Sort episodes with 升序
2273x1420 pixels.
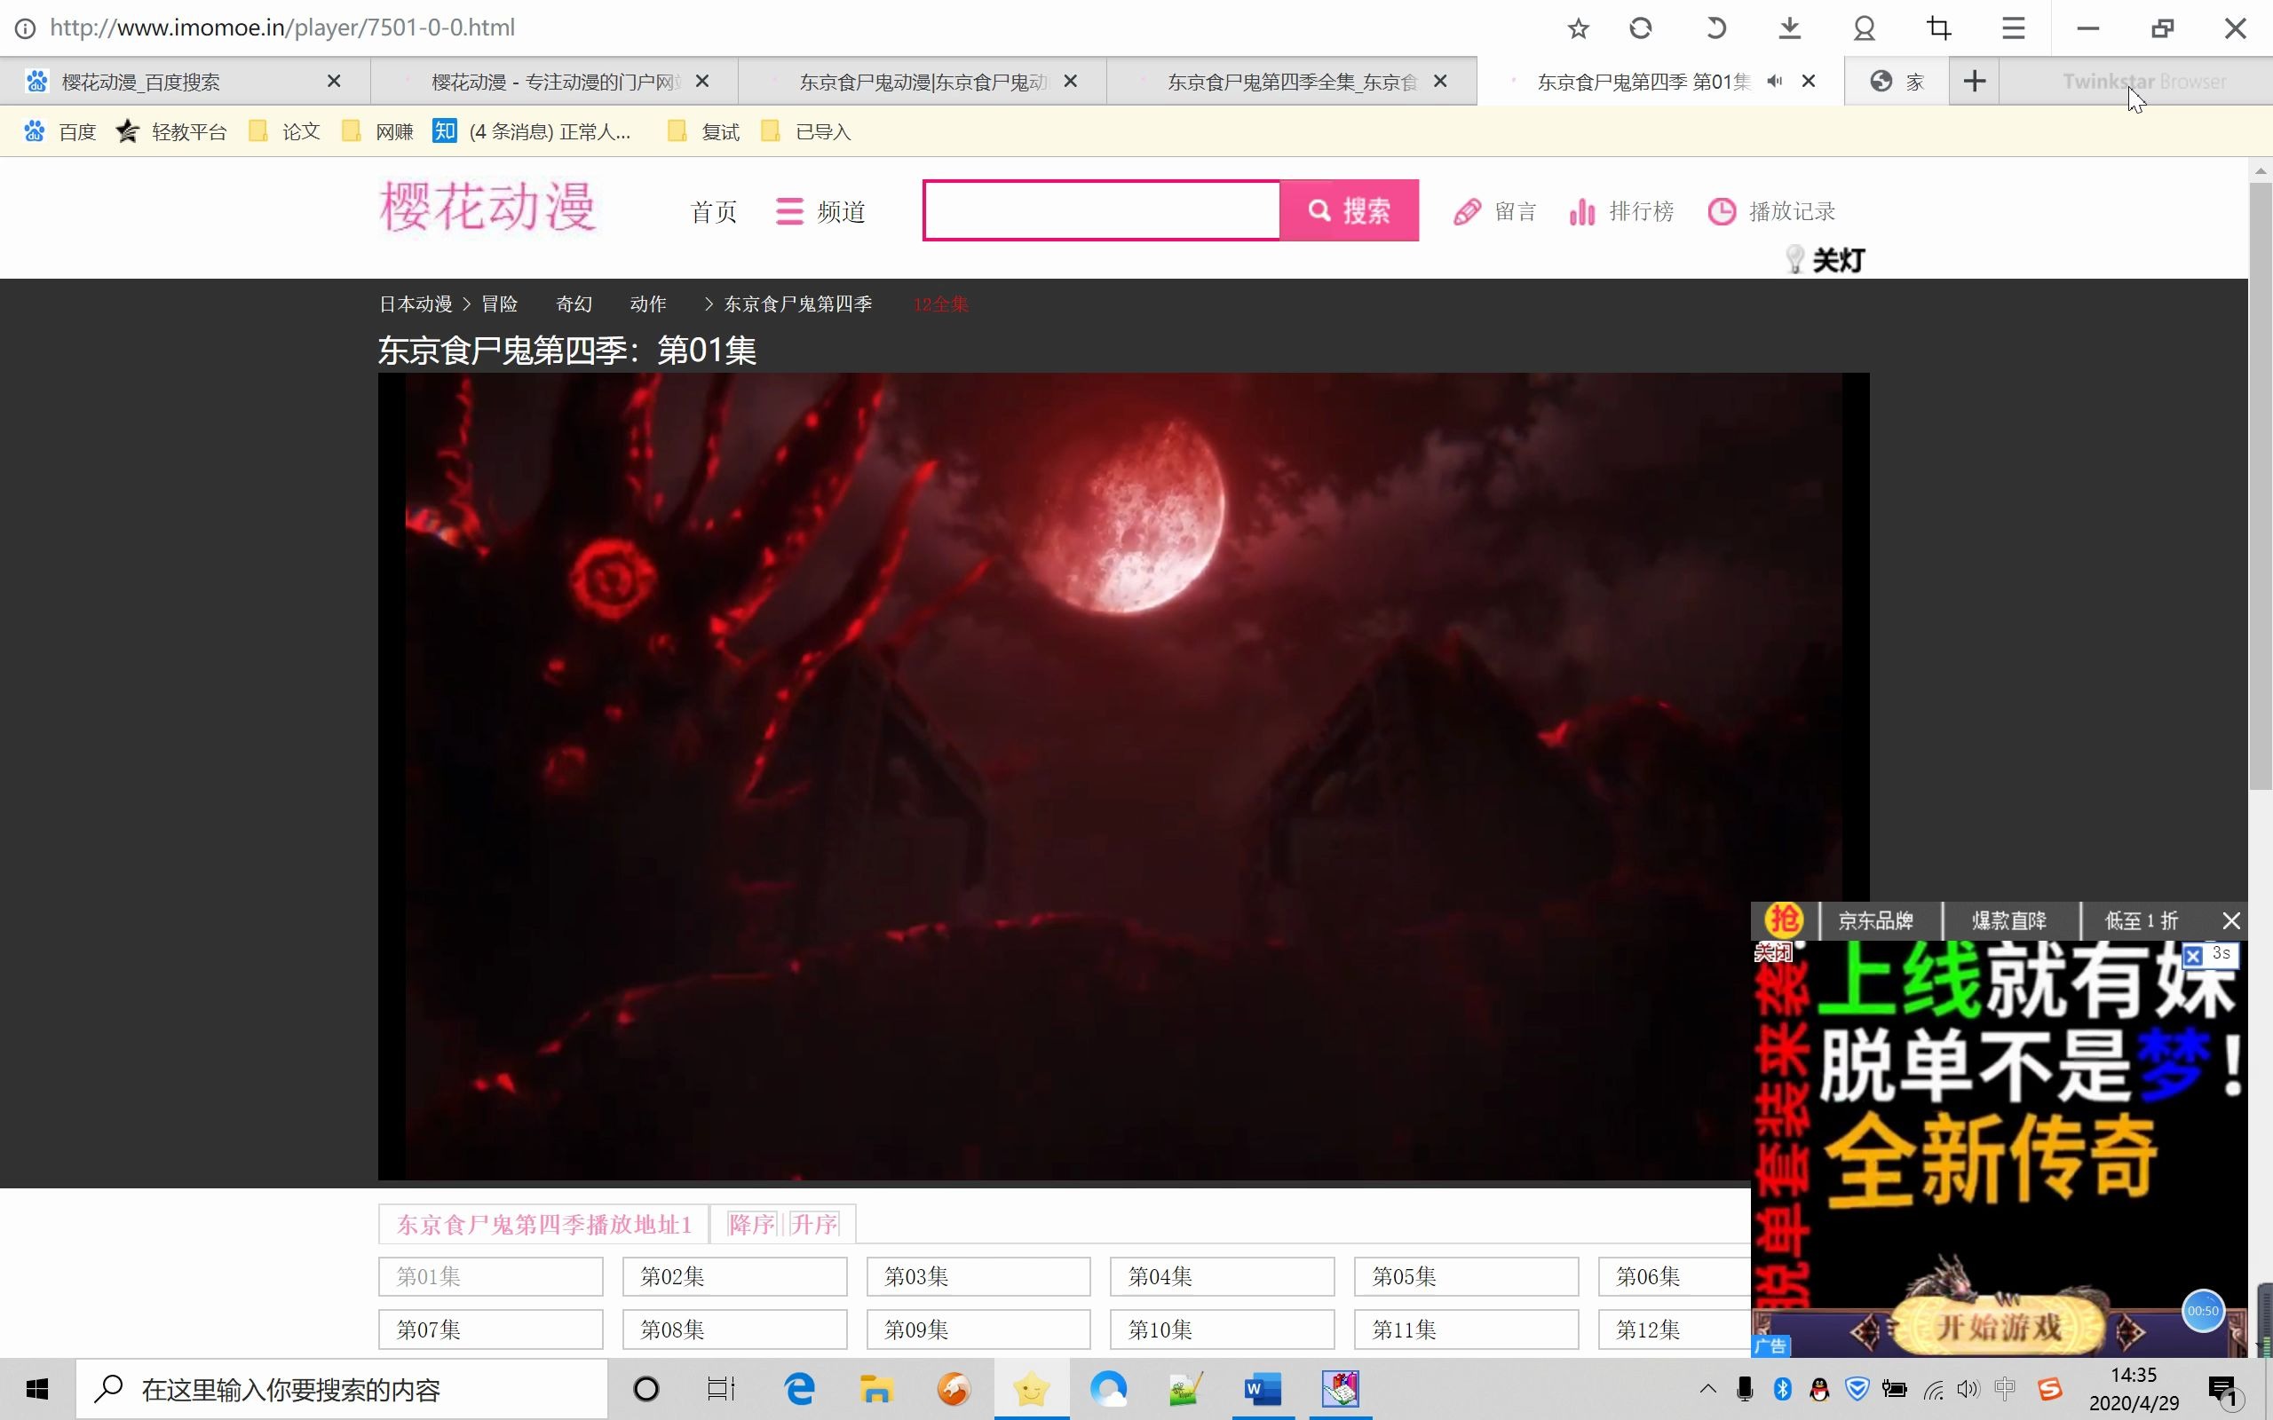pos(813,1225)
